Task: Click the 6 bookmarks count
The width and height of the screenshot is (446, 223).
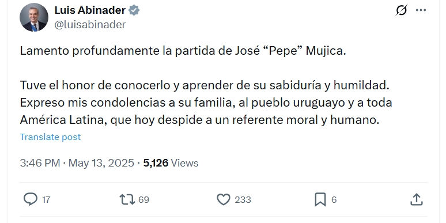Action: coord(334,200)
